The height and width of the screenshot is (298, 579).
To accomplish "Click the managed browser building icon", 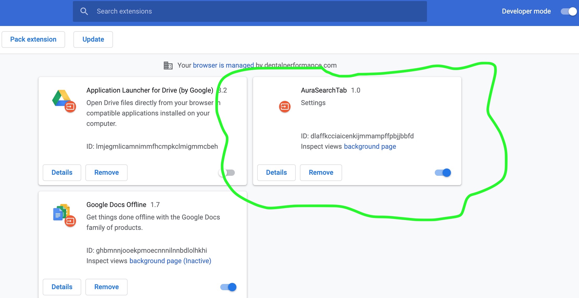I will tap(168, 65).
